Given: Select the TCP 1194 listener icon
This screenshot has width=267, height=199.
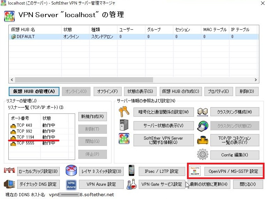Looking at the screenshot, I should [13, 138].
